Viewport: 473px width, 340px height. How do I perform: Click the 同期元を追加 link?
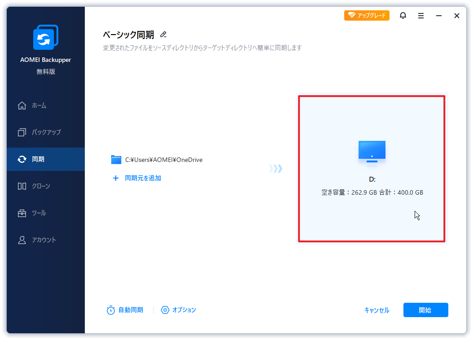143,178
